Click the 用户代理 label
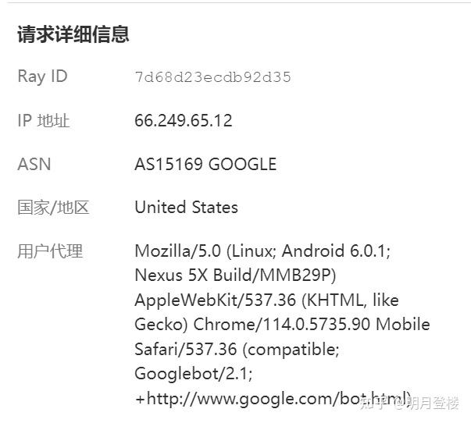This screenshot has height=423, width=471. (50, 251)
